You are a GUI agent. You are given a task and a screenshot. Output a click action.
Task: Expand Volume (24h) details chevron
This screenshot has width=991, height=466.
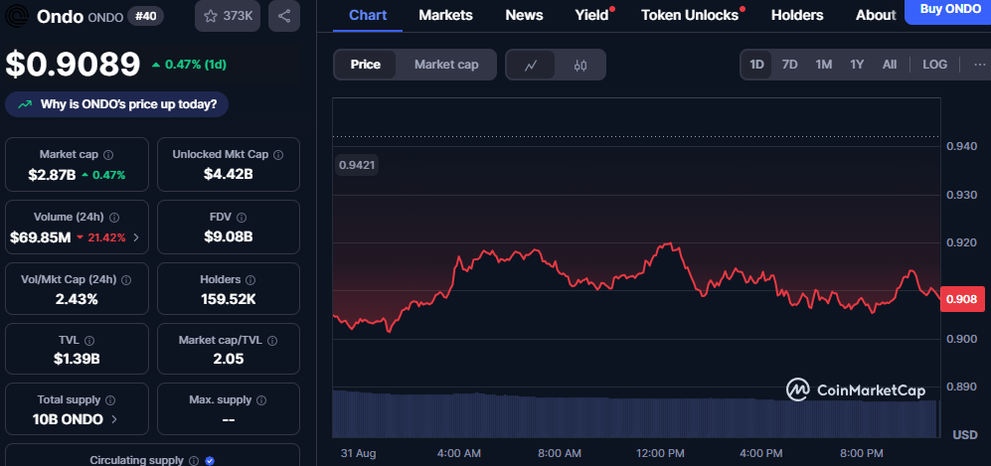136,237
